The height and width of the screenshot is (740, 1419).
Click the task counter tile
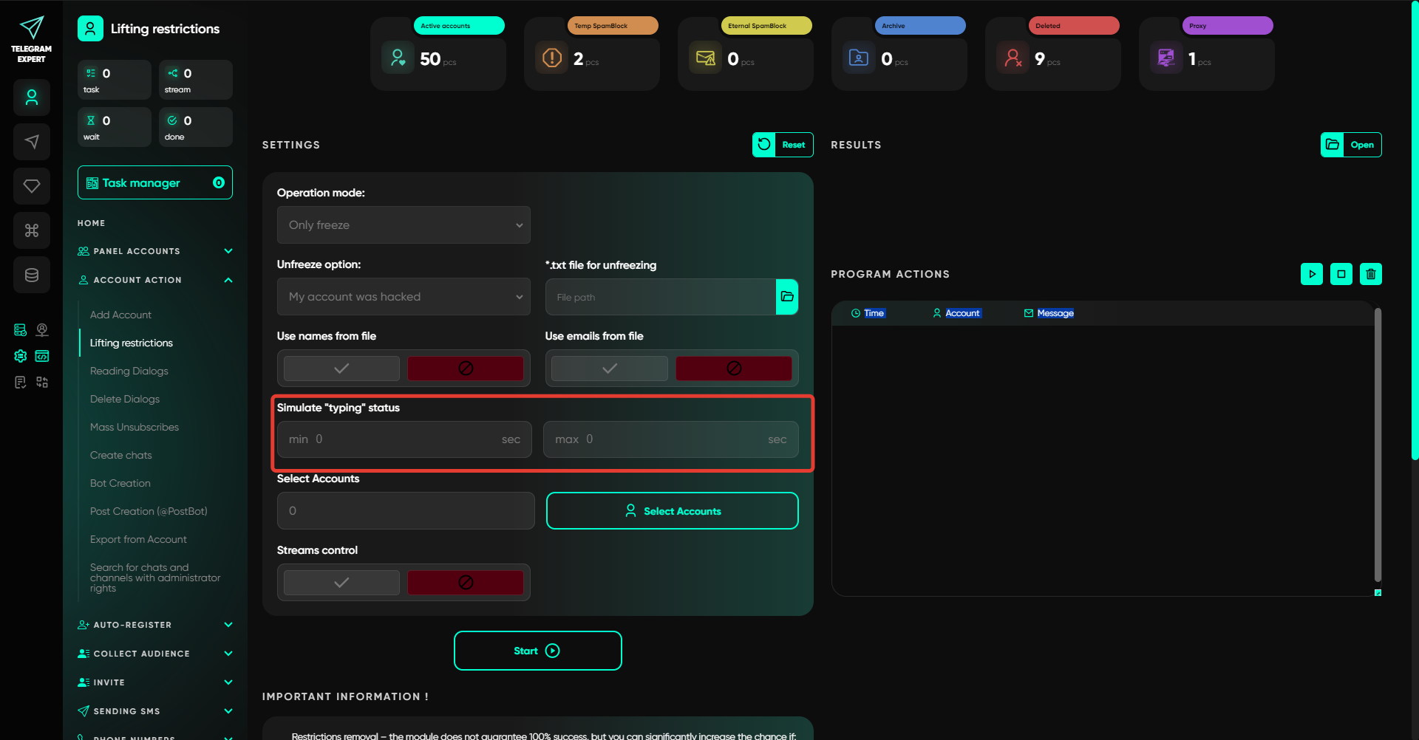(x=115, y=80)
